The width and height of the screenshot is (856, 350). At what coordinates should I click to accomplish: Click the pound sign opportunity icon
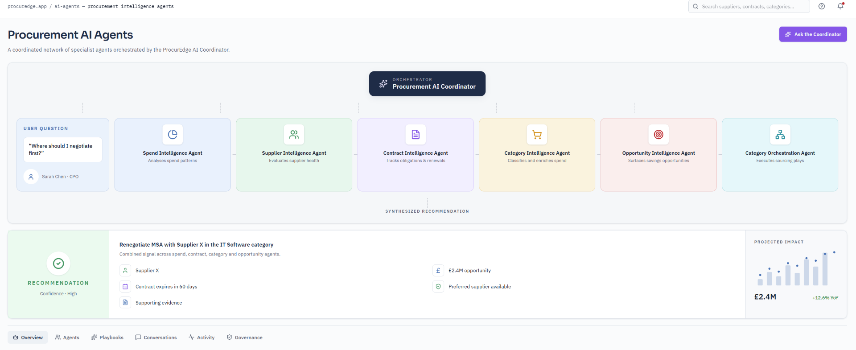438,270
